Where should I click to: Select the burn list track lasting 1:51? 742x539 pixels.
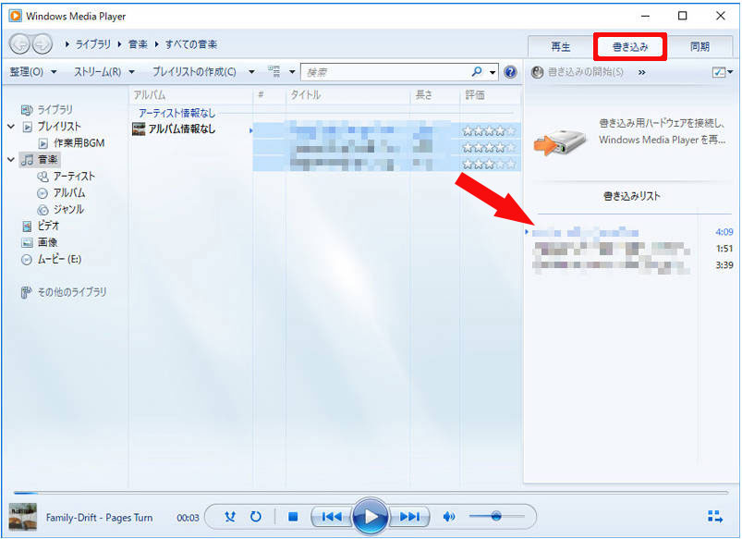629,248
